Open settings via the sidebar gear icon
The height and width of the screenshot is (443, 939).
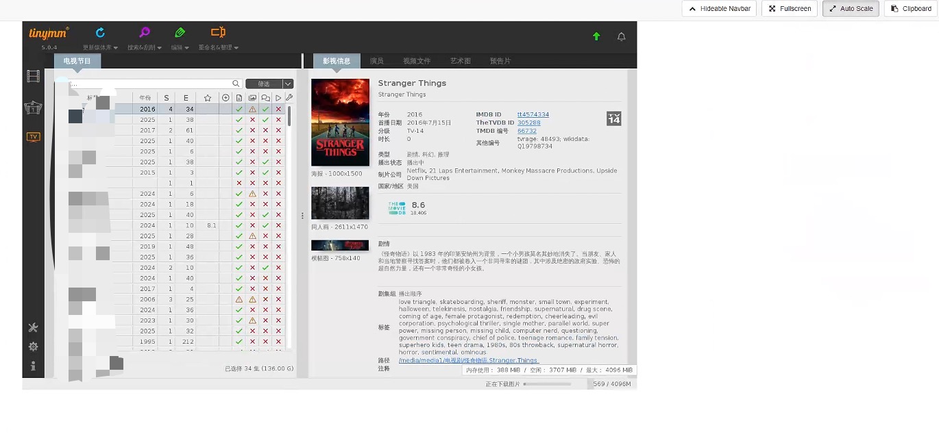33,346
